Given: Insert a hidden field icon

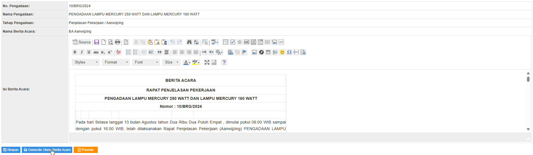Looking at the screenshot, I should pyautogui.click(x=281, y=42).
